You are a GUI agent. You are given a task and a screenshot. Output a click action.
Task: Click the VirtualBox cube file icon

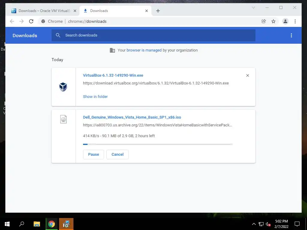[63, 87]
